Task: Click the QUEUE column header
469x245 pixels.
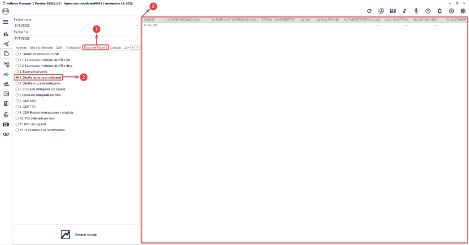Action: coord(153,20)
